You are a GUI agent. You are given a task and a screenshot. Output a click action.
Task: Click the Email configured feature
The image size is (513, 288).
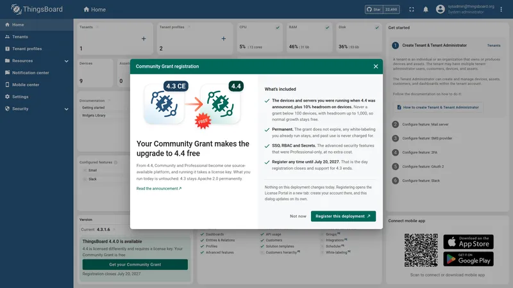click(92, 170)
